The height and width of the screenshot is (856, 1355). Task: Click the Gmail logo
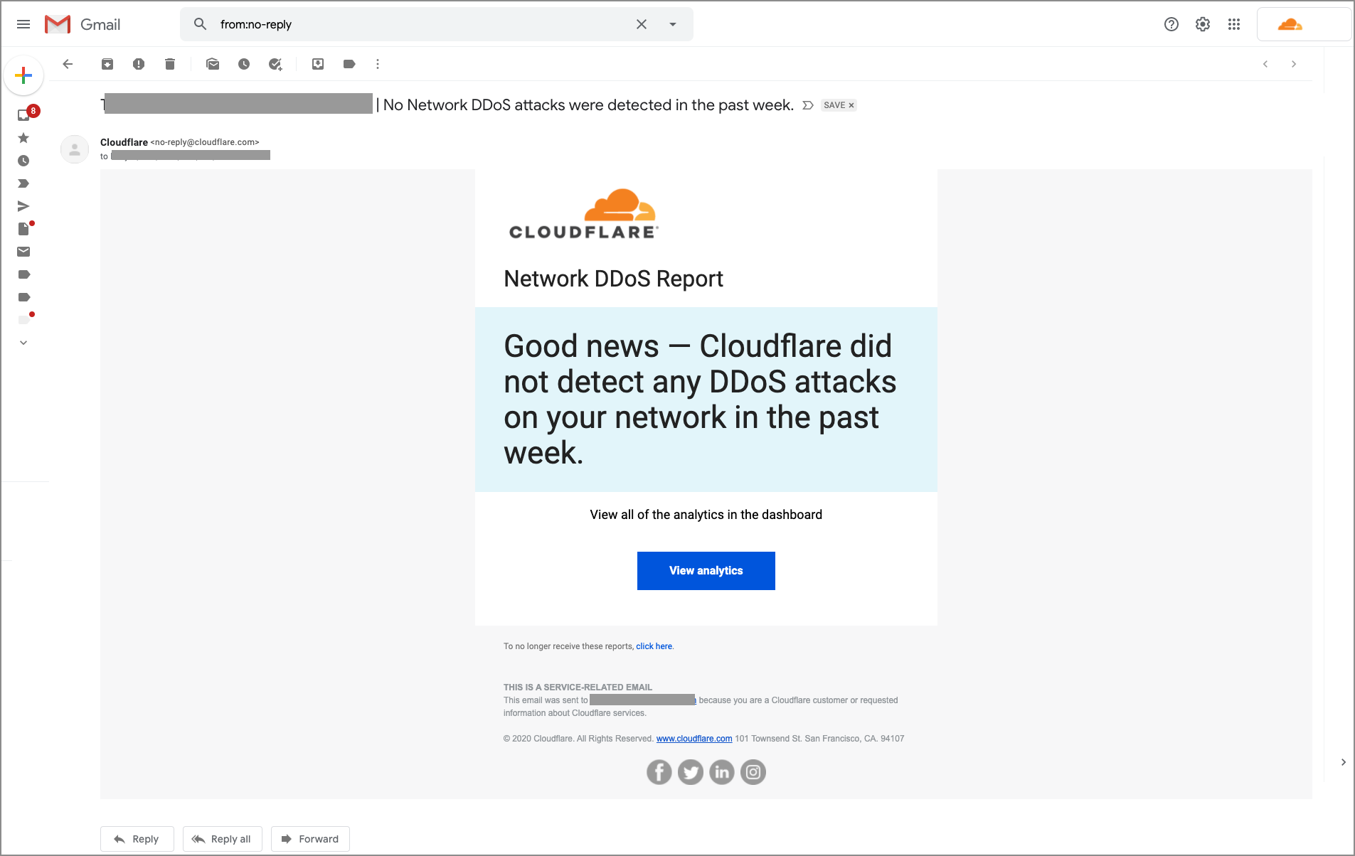point(83,24)
